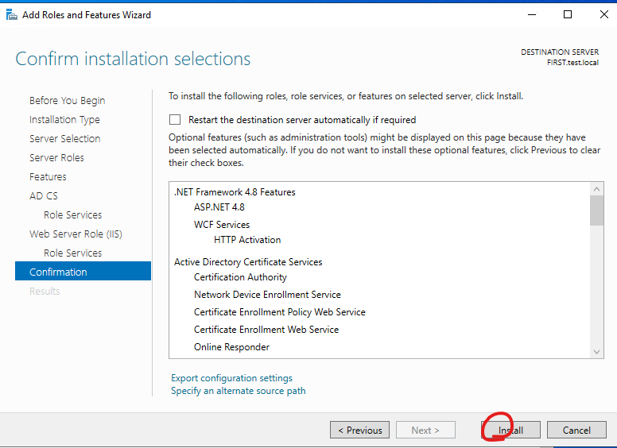The height and width of the screenshot is (448, 617).
Task: Minimize the wizard window
Action: click(x=532, y=14)
